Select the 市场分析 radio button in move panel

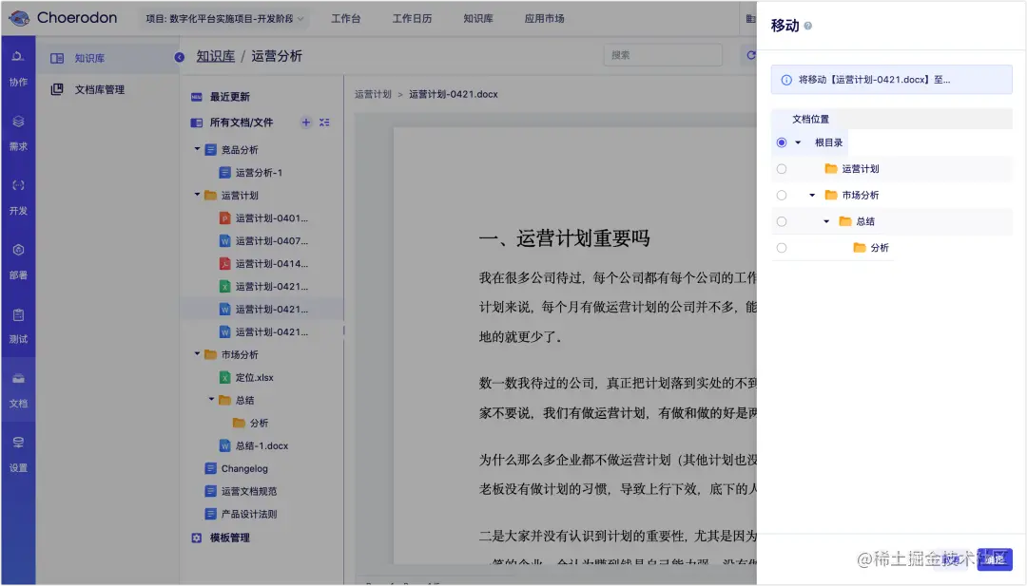pyautogui.click(x=782, y=195)
